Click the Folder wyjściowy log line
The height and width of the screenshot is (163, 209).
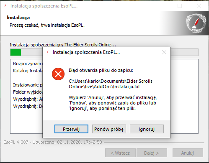coord(28,92)
